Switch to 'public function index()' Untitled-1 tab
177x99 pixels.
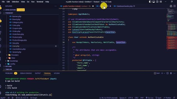click(77, 6)
